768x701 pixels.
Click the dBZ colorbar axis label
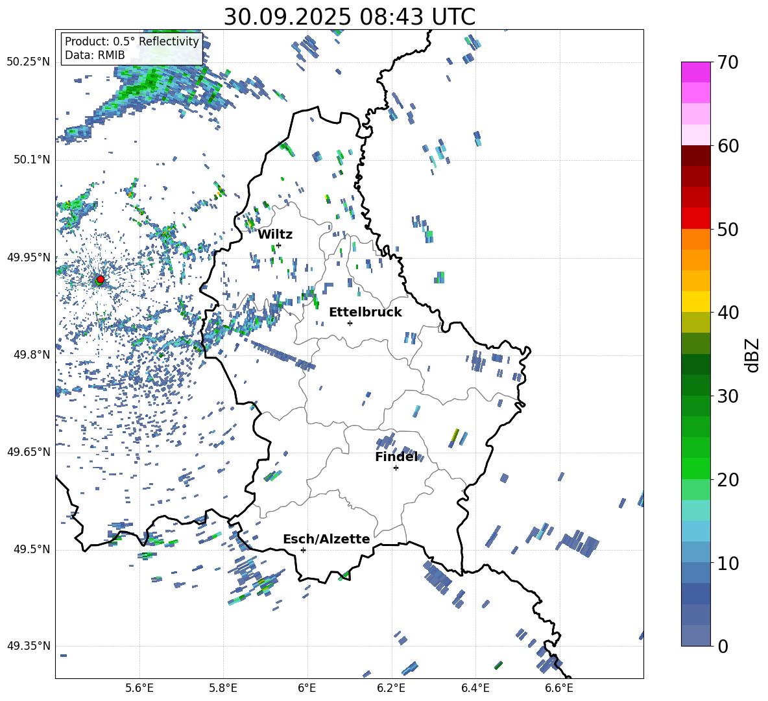(752, 355)
